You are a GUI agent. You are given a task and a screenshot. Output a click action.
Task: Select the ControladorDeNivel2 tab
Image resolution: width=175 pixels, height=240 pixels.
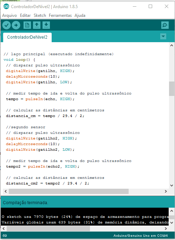coord(27,37)
